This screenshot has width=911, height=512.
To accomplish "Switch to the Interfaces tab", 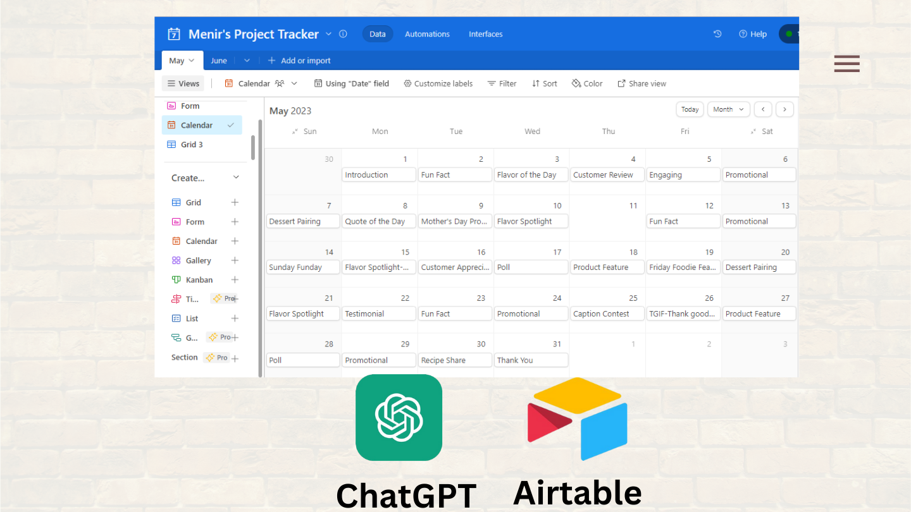I will tap(486, 34).
